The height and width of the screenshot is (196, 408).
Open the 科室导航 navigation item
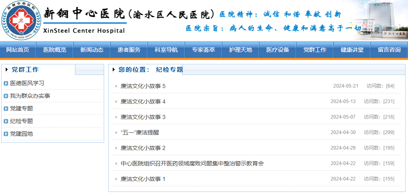point(166,50)
